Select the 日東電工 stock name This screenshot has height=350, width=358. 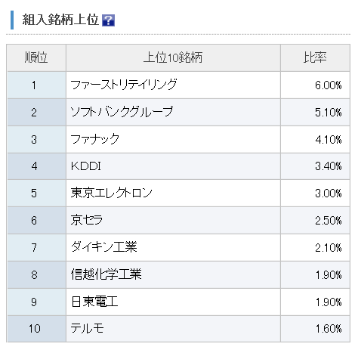pyautogui.click(x=94, y=302)
